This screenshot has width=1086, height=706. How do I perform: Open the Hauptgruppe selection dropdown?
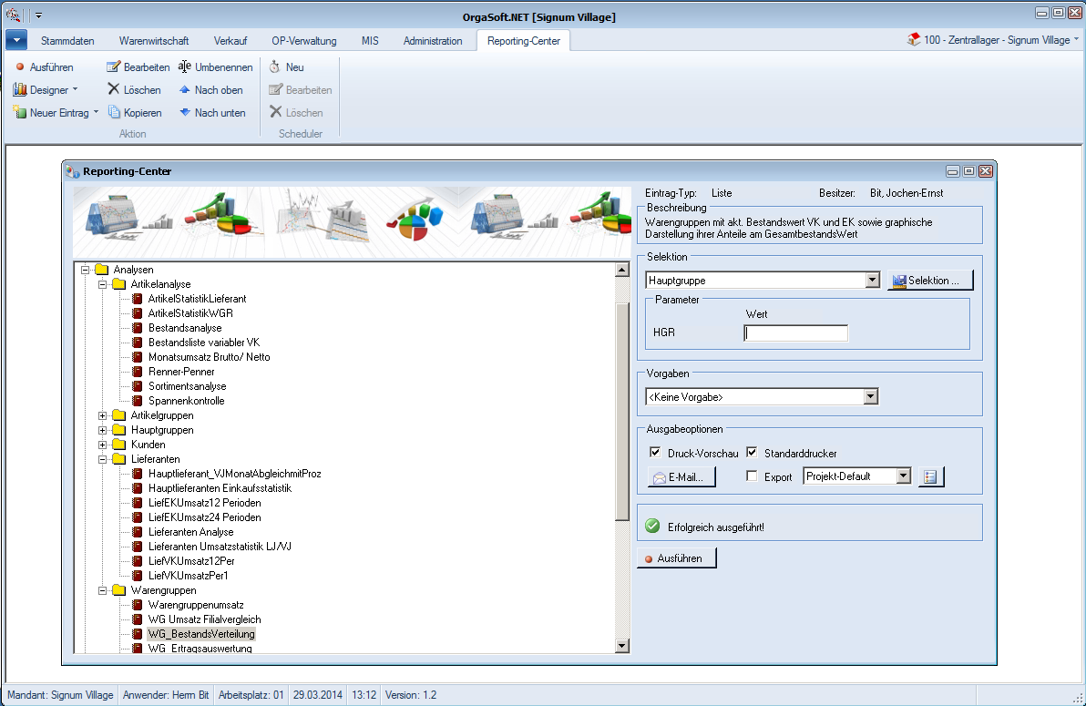[872, 281]
